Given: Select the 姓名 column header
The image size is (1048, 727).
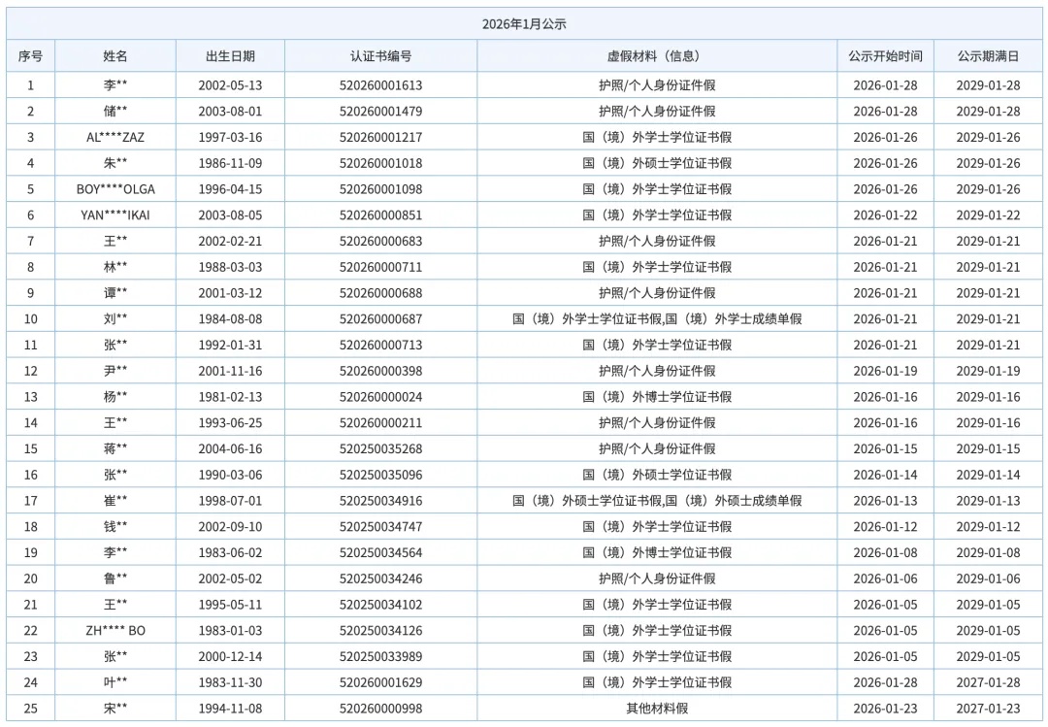Looking at the screenshot, I should [115, 56].
